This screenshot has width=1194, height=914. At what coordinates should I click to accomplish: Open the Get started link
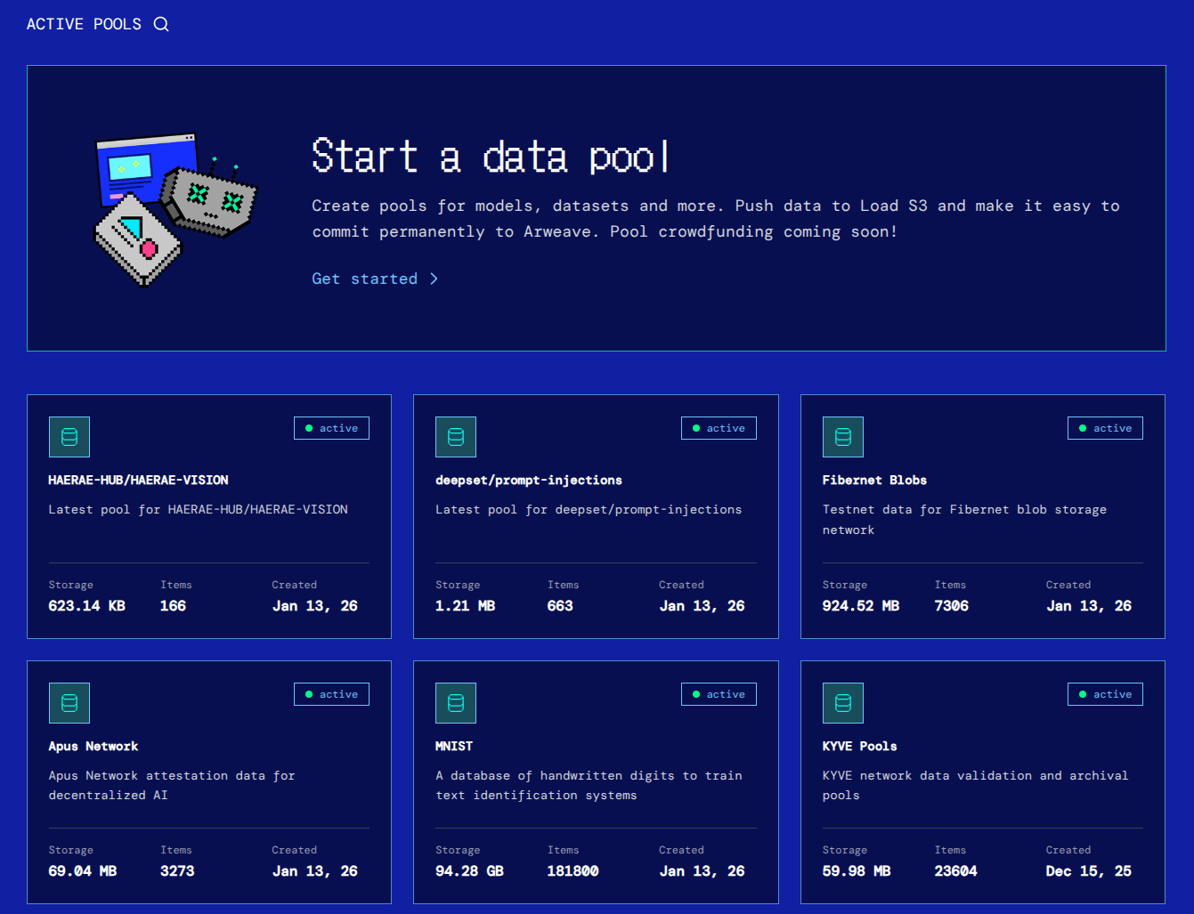click(x=364, y=279)
